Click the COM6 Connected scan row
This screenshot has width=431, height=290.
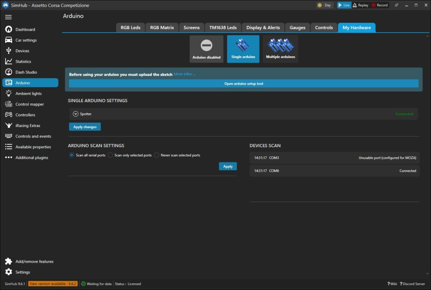pos(335,171)
